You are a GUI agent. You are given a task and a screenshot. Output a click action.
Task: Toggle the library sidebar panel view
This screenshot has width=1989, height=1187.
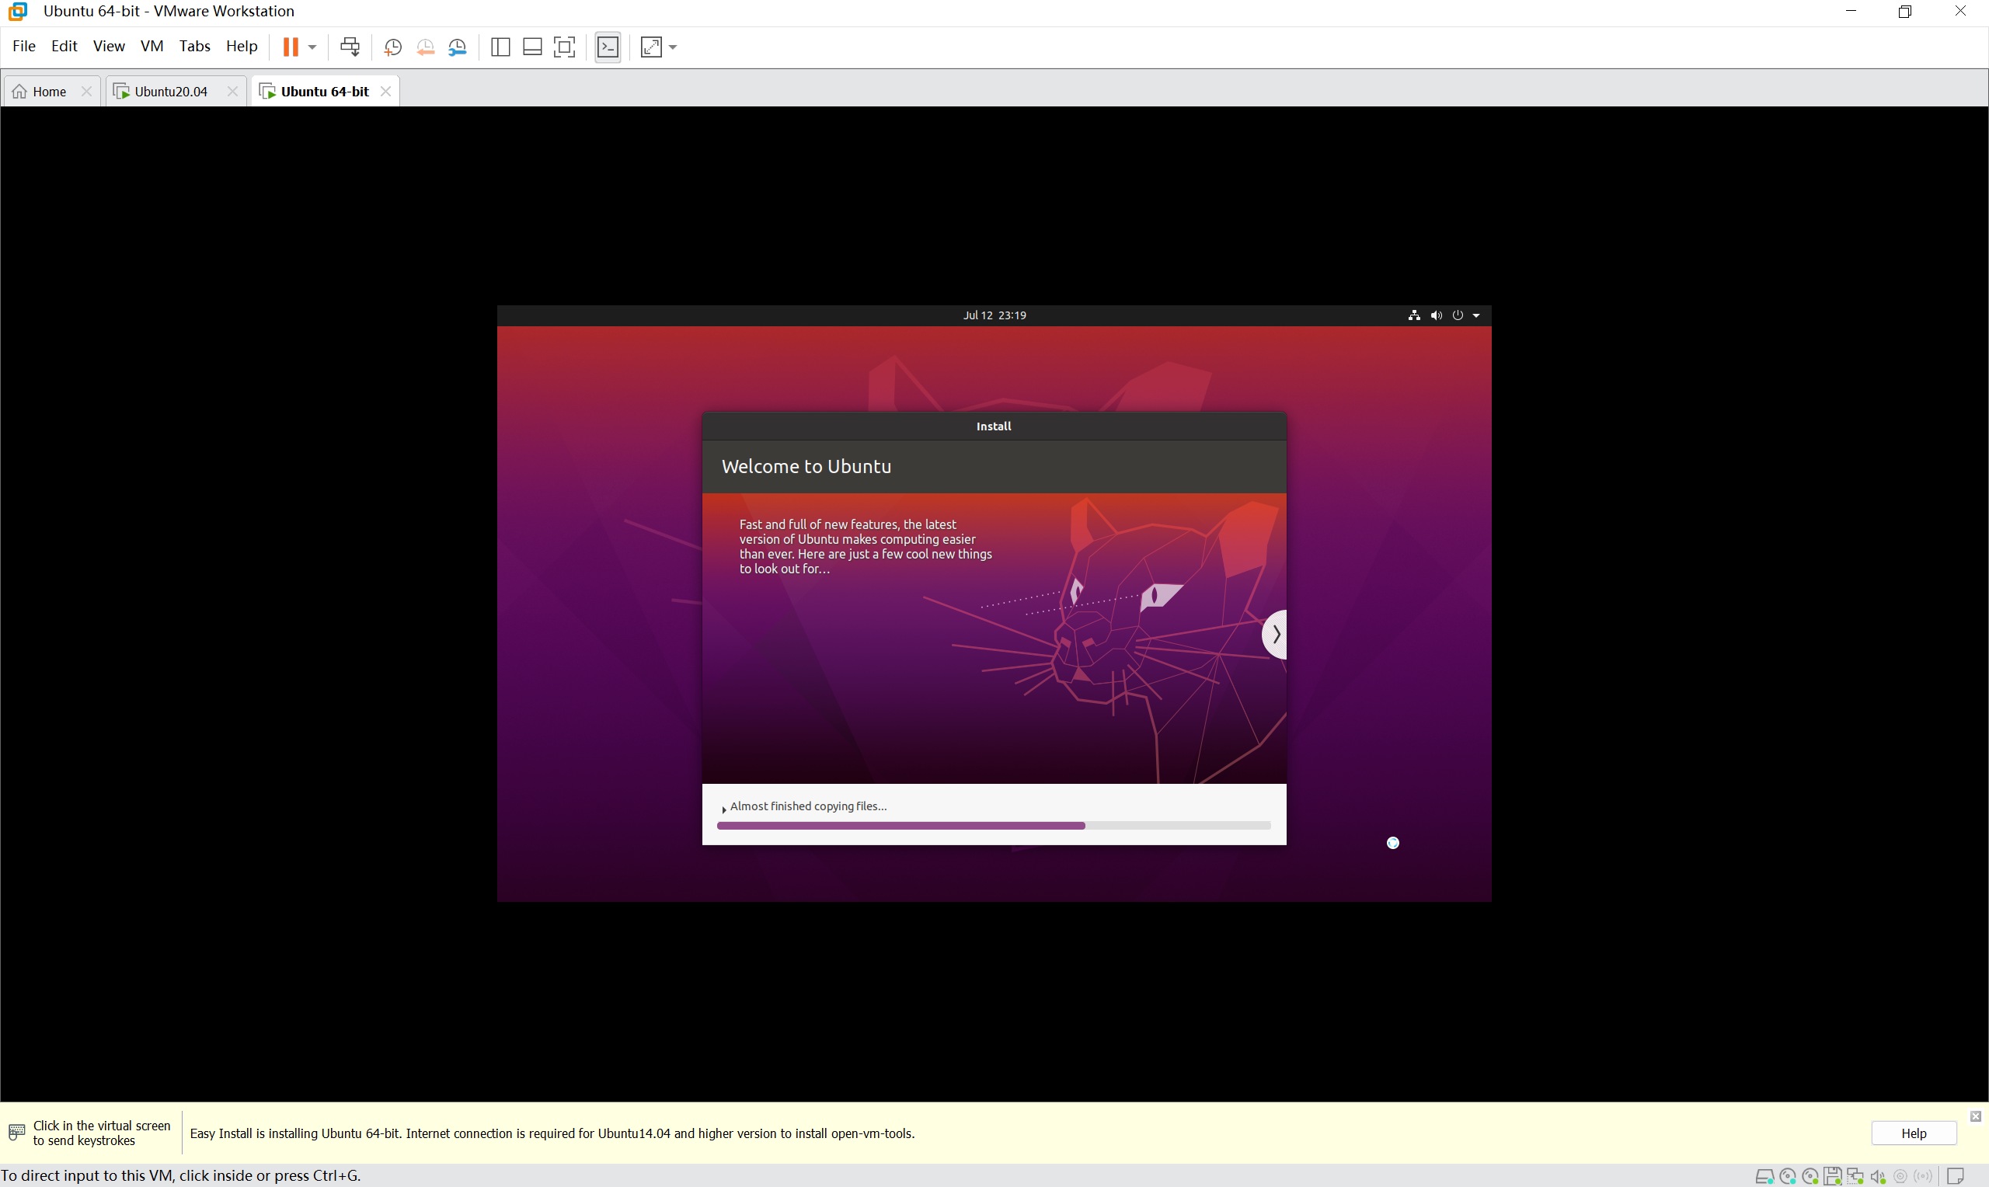(x=500, y=47)
